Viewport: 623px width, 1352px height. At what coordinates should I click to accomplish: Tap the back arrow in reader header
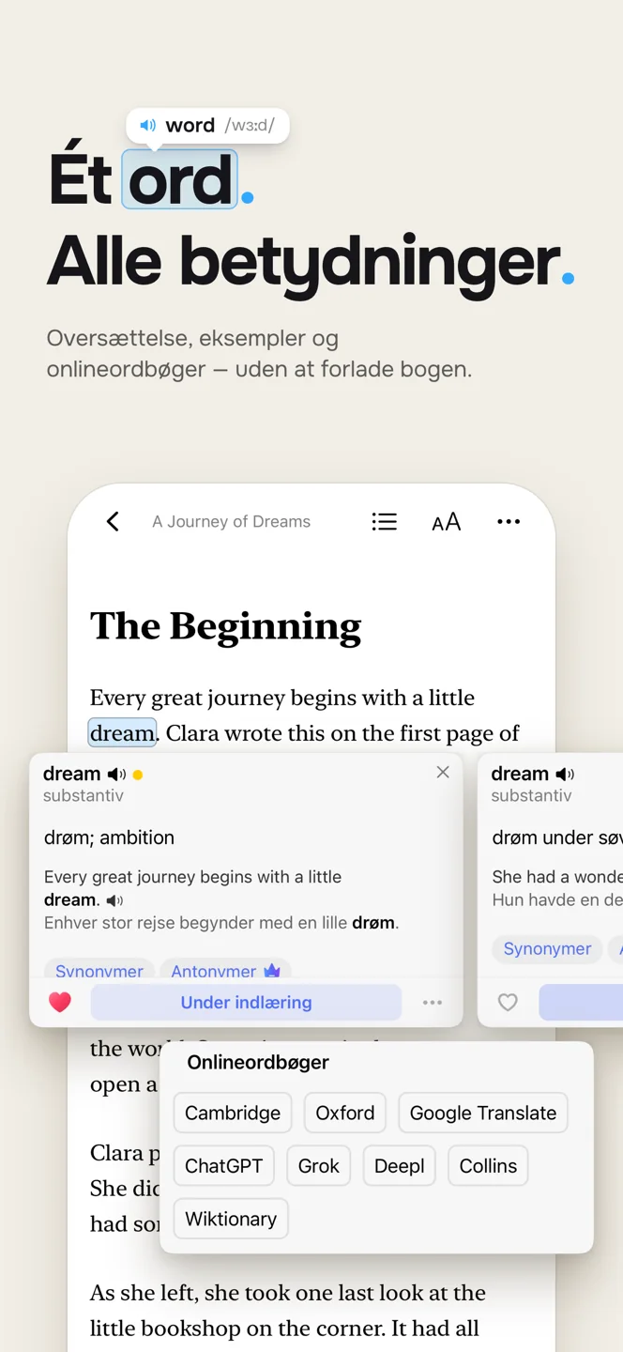[113, 521]
